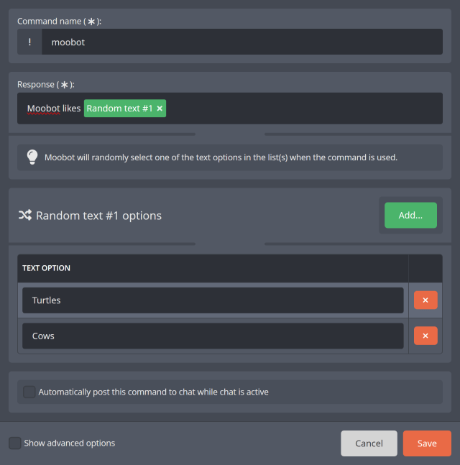Screen dimensions: 460x465
Task: Click the 'Moobot likes' response text
Action: (x=54, y=109)
